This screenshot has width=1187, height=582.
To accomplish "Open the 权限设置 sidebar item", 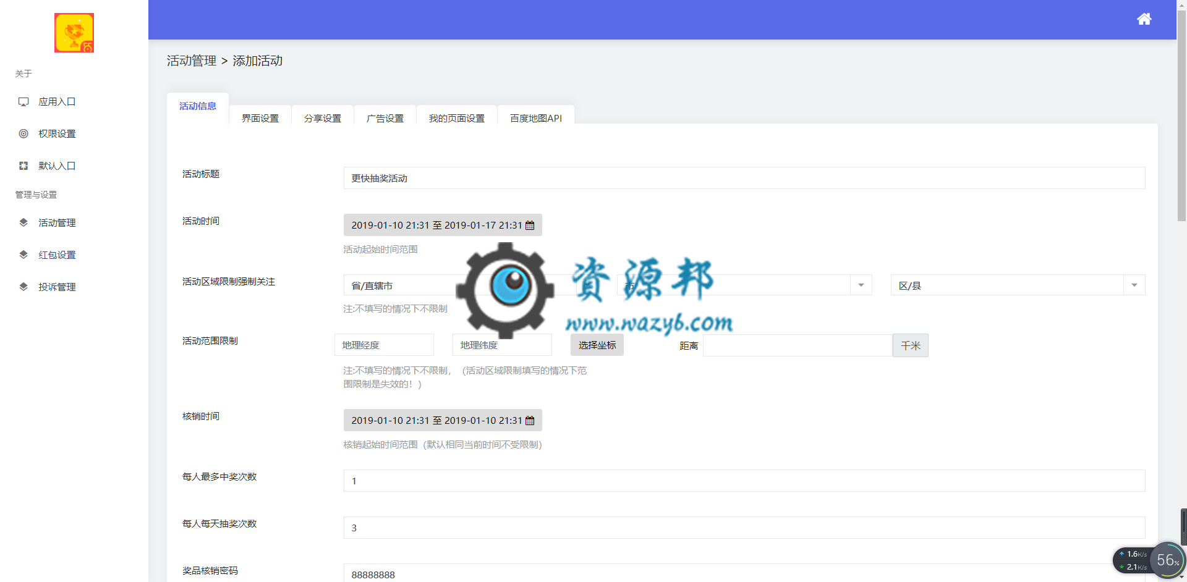I will 57,134.
